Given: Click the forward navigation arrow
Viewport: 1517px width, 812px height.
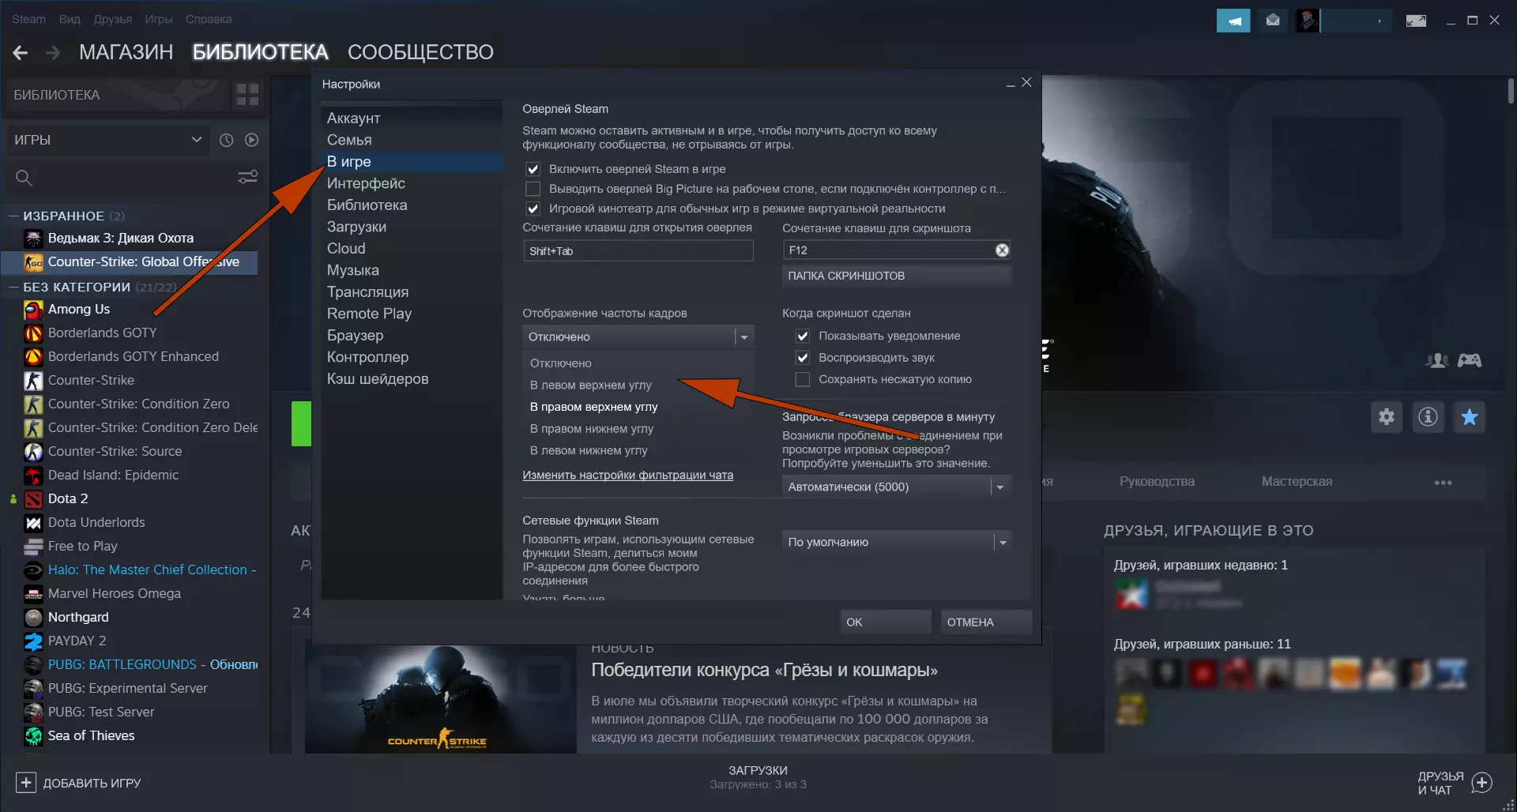Looking at the screenshot, I should tap(53, 53).
